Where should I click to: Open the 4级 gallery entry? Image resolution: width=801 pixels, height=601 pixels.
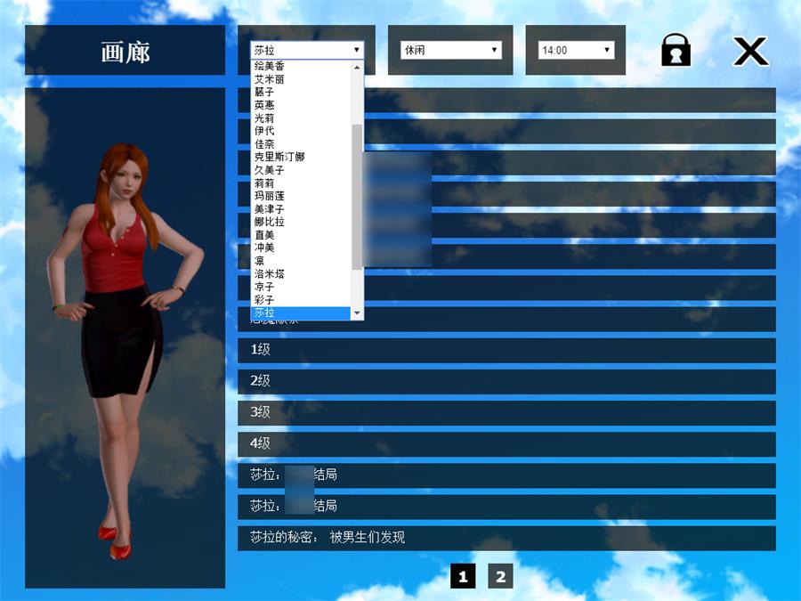pyautogui.click(x=506, y=443)
